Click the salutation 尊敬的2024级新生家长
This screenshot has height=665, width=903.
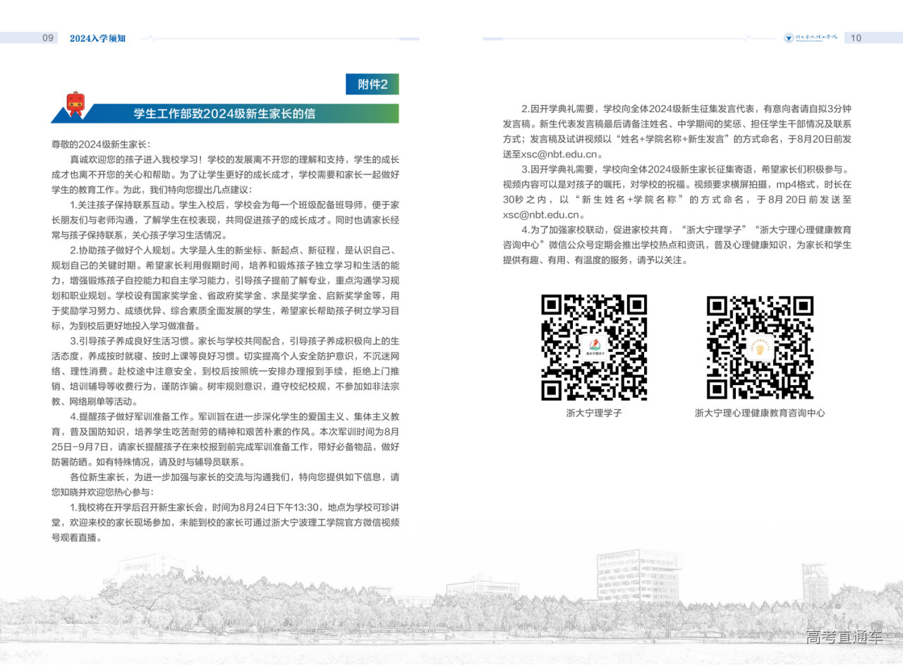pyautogui.click(x=100, y=145)
